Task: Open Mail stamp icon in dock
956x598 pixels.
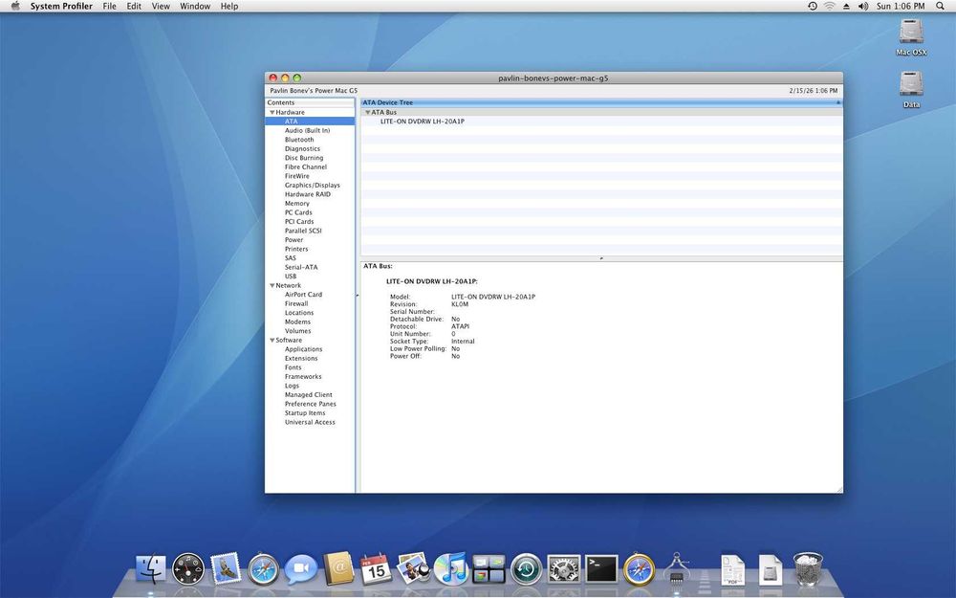Action: point(226,568)
